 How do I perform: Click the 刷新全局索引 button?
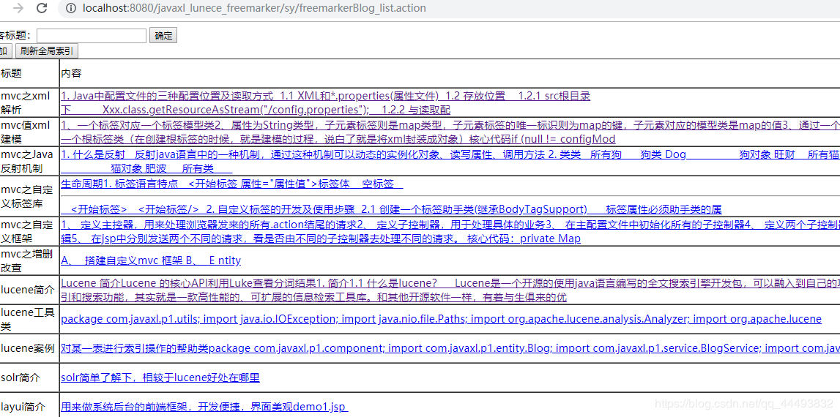46,50
